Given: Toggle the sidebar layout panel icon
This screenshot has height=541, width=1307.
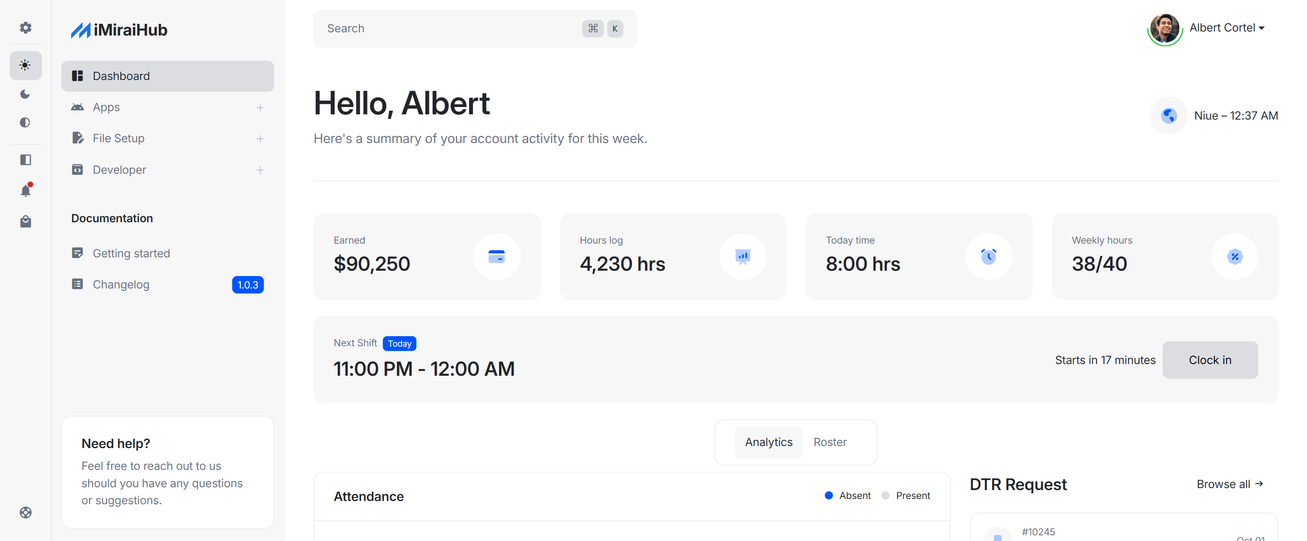Looking at the screenshot, I should click(25, 160).
